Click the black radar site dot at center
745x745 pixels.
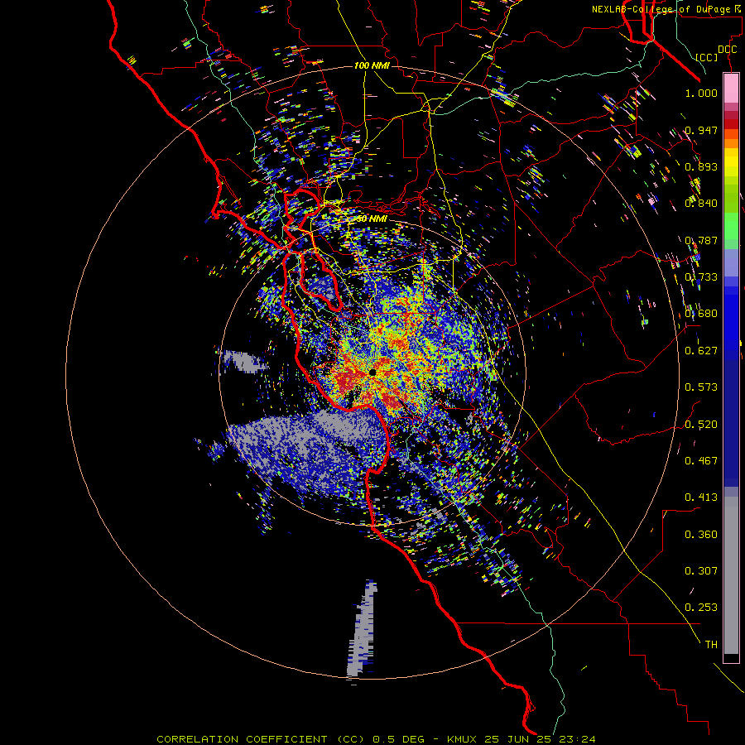tap(372, 372)
